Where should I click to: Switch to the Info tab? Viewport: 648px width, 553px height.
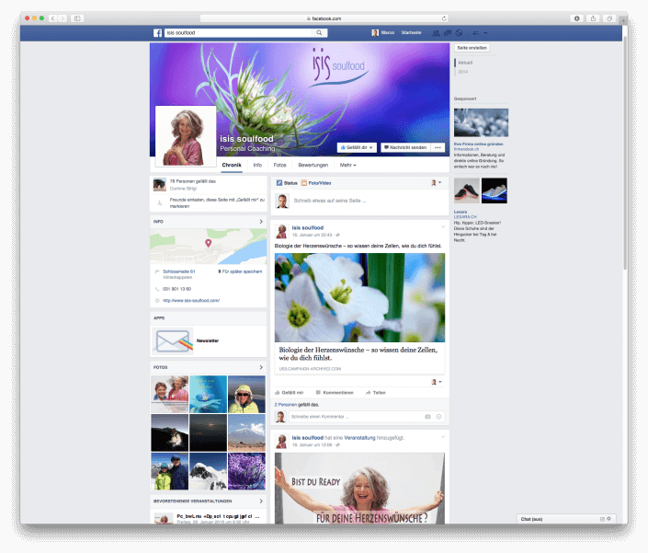pyautogui.click(x=257, y=165)
